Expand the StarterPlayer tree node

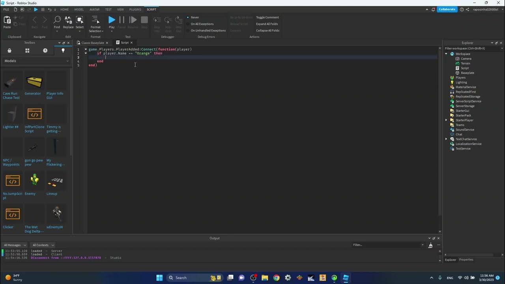(447, 120)
